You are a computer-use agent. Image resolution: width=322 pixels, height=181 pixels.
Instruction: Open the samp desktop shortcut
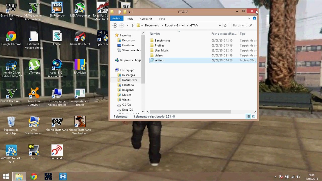pos(80,97)
